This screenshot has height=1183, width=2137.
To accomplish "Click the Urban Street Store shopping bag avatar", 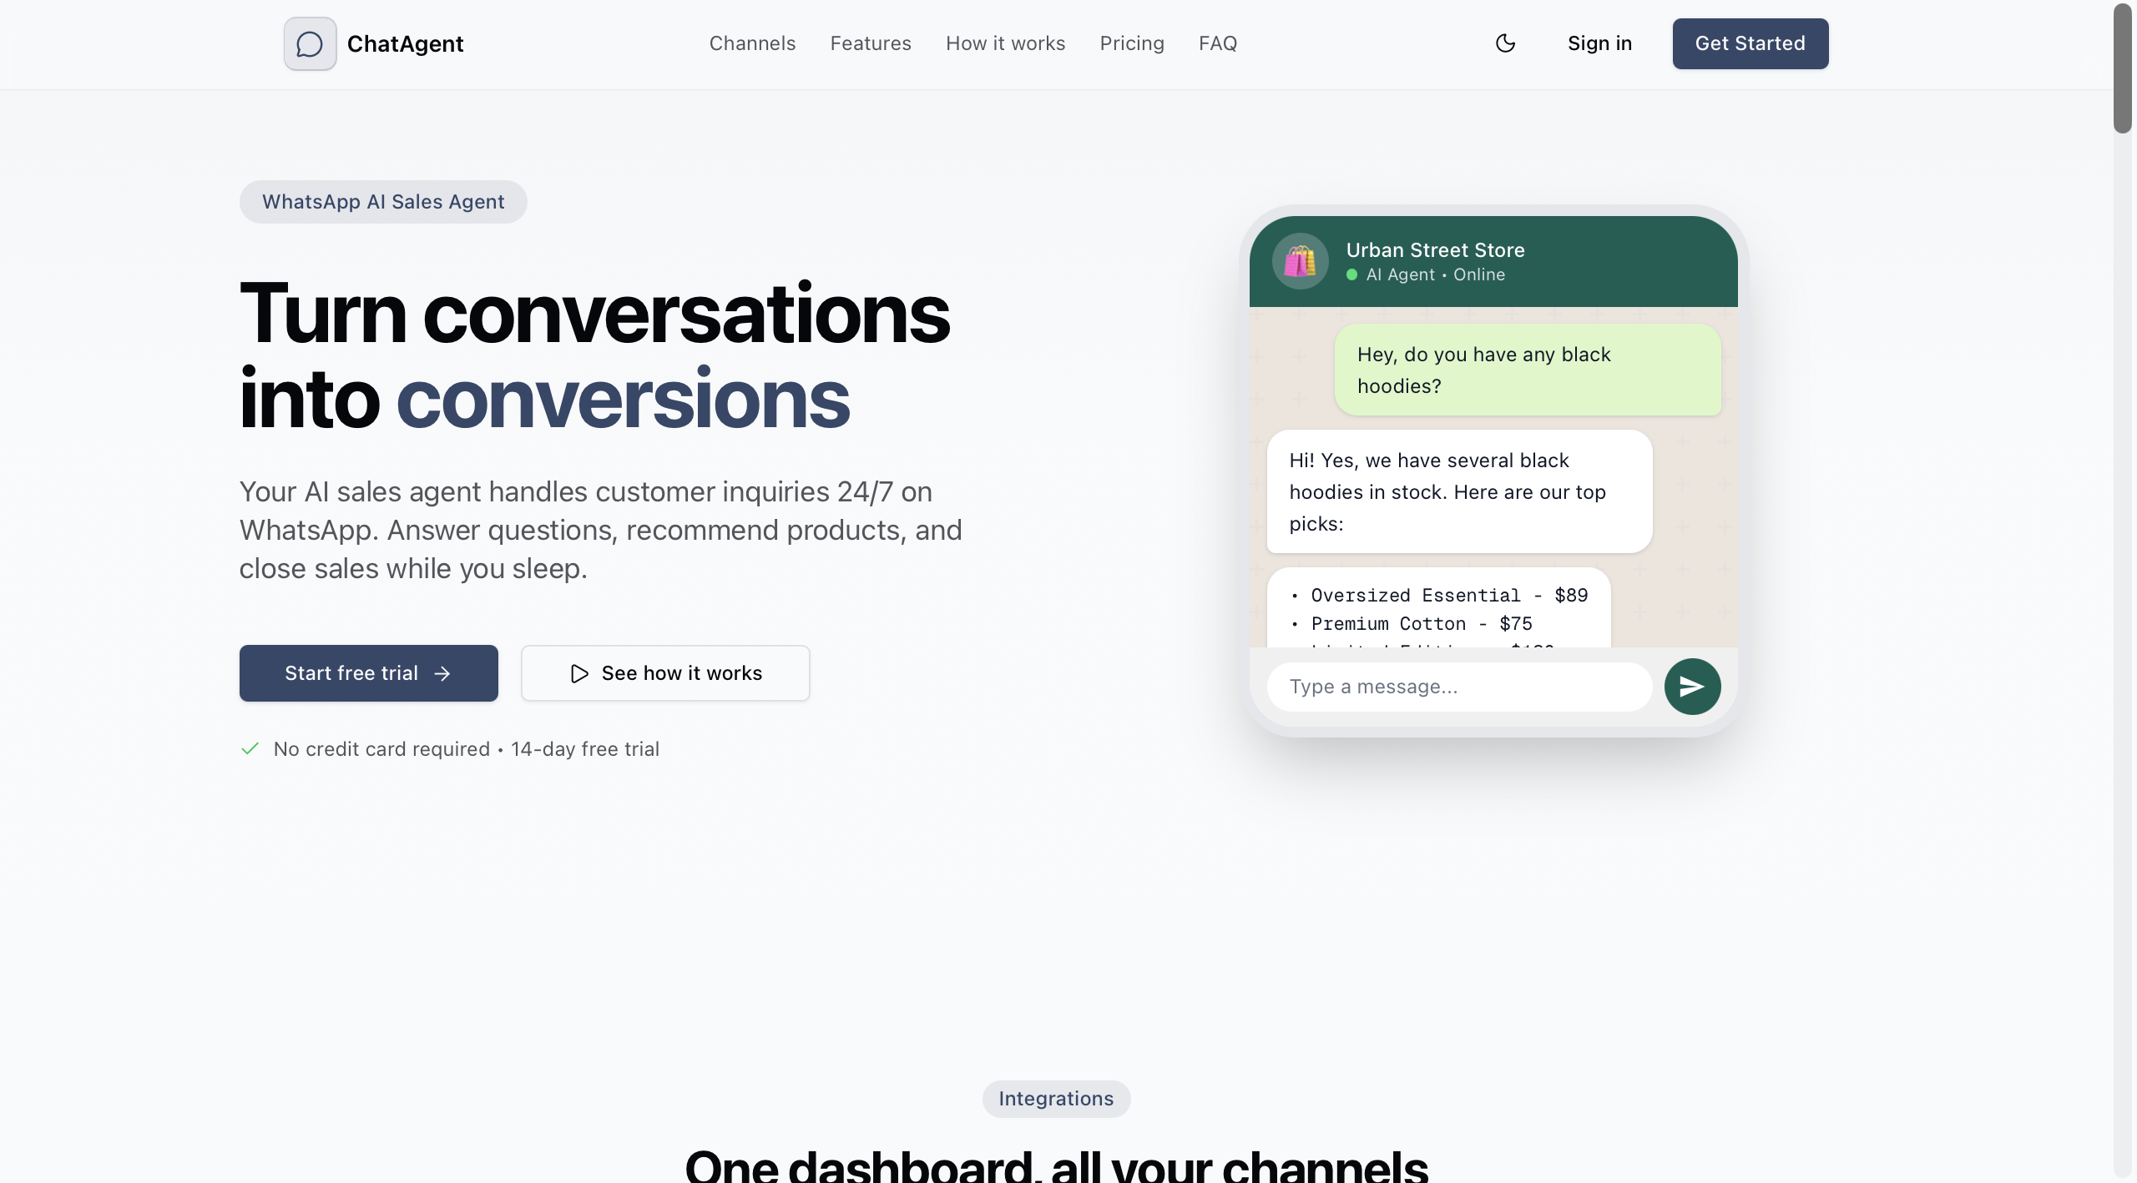I will coord(1299,260).
